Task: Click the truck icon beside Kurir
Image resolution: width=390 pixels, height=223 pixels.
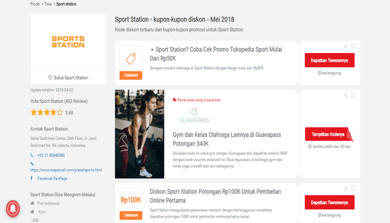Action: [x=32, y=212]
